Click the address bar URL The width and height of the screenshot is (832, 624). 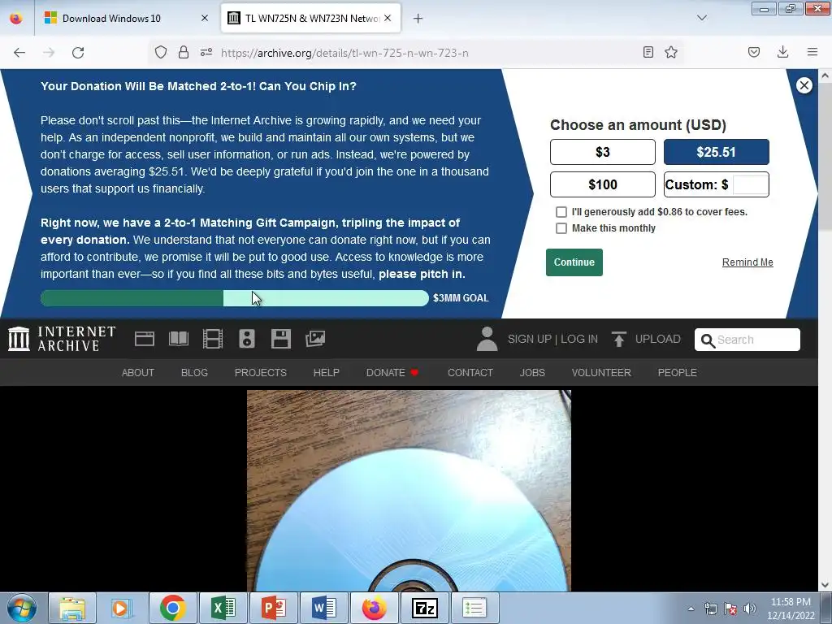pyautogui.click(x=344, y=53)
